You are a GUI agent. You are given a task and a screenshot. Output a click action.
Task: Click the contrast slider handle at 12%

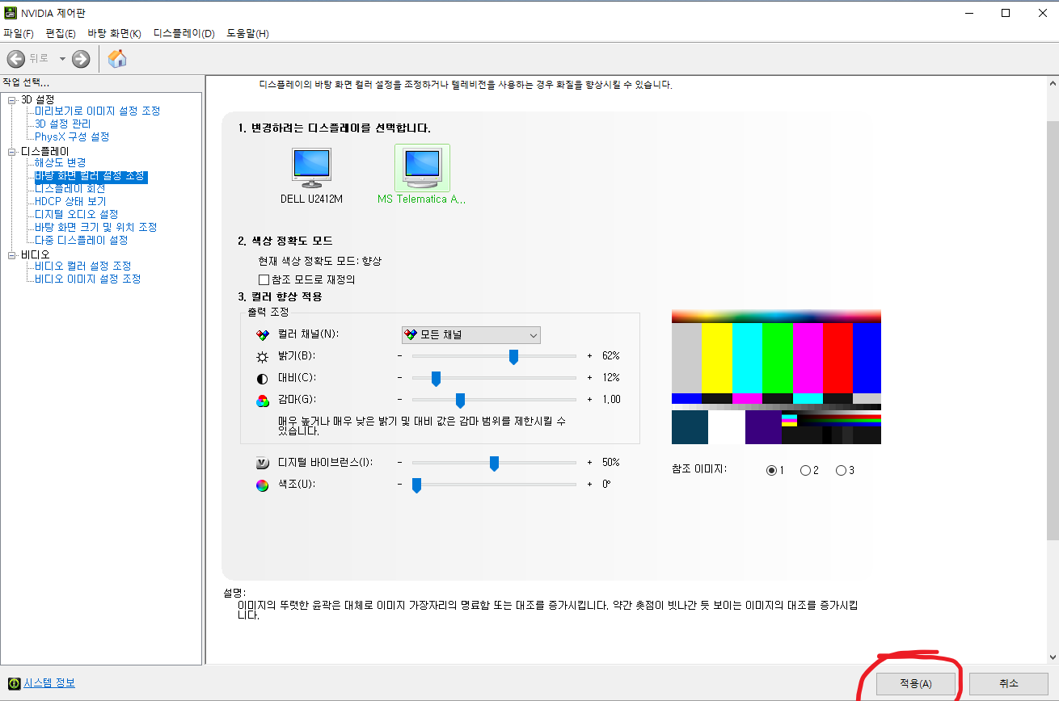[x=436, y=378]
